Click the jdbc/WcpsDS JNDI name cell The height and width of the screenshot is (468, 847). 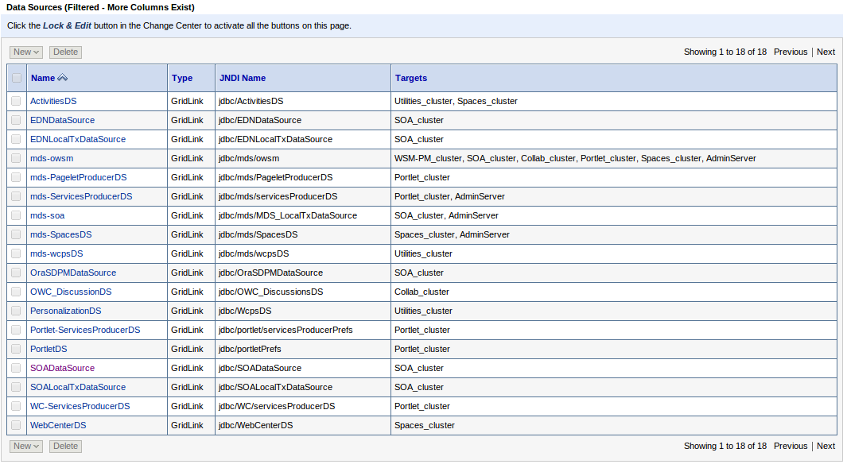pos(303,311)
